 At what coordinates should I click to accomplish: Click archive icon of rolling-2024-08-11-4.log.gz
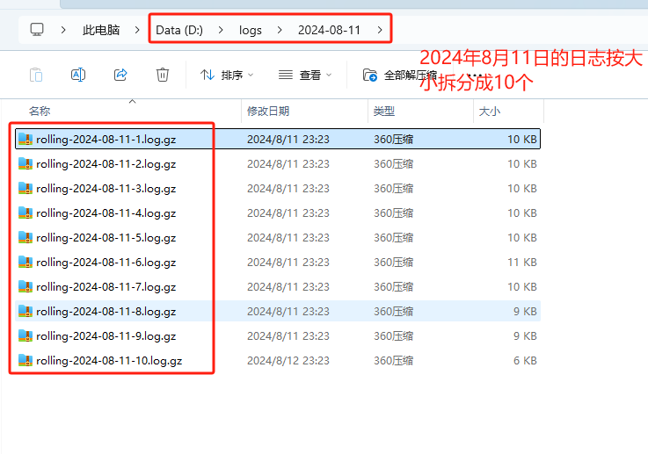click(x=25, y=213)
